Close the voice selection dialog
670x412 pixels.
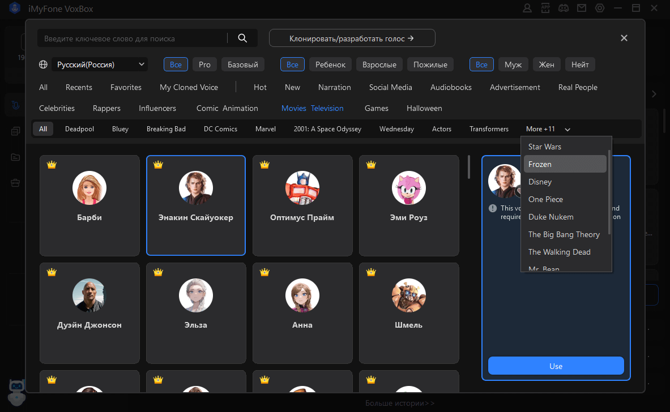(624, 38)
